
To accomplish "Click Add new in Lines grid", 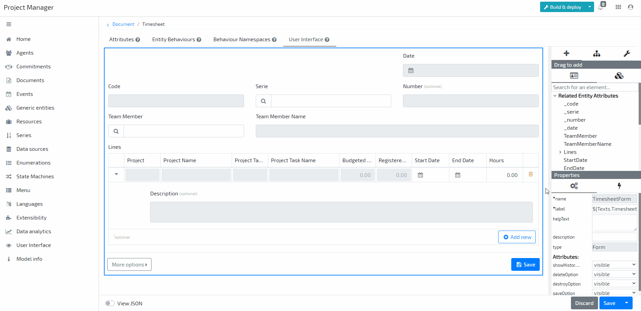I will pyautogui.click(x=517, y=237).
